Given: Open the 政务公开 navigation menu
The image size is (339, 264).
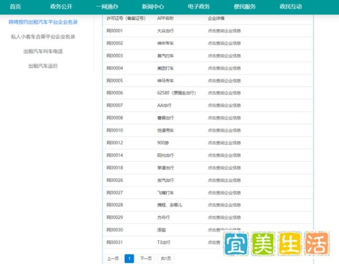Looking at the screenshot, I should pos(61,6).
